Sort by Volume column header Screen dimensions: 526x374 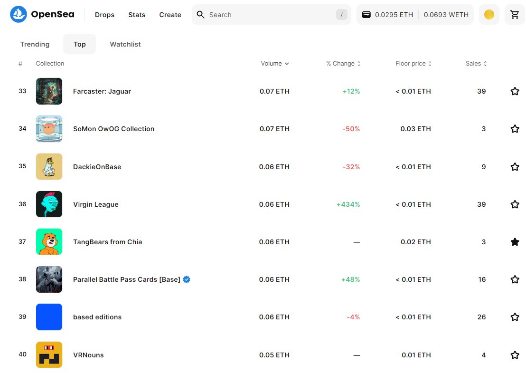click(x=275, y=64)
